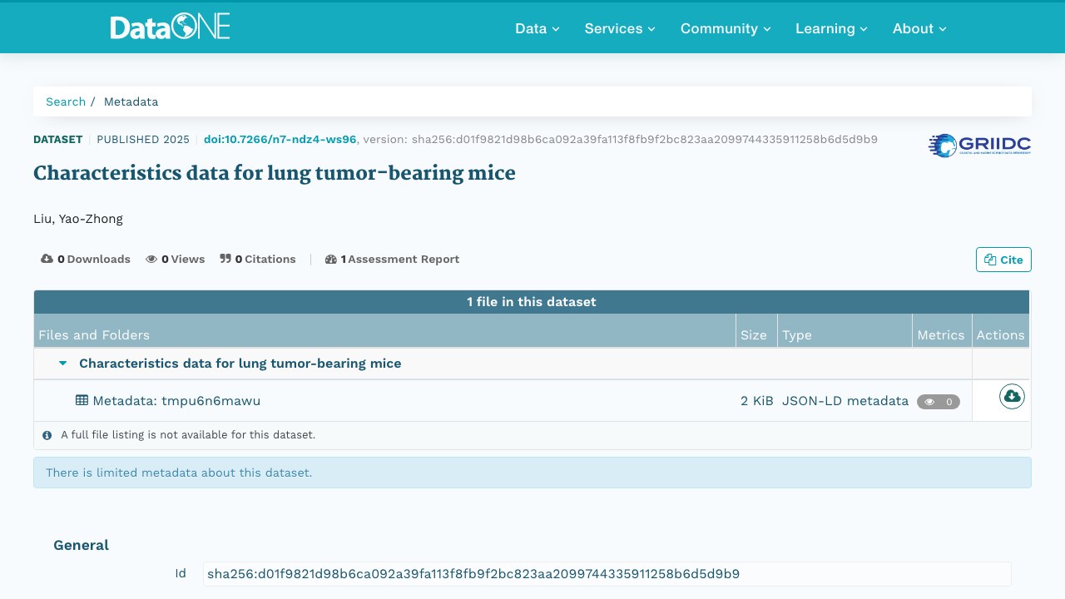The image size is (1065, 599).
Task: Click the Metadata breadcrumb text
Action: pyautogui.click(x=131, y=101)
